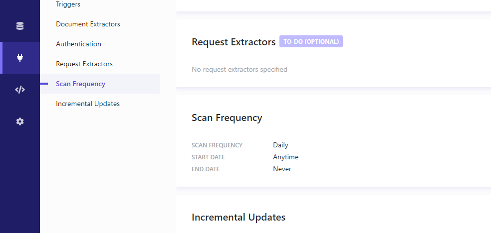Click the TO-DO (OPTIONAL) badge
The height and width of the screenshot is (233, 491).
click(311, 41)
